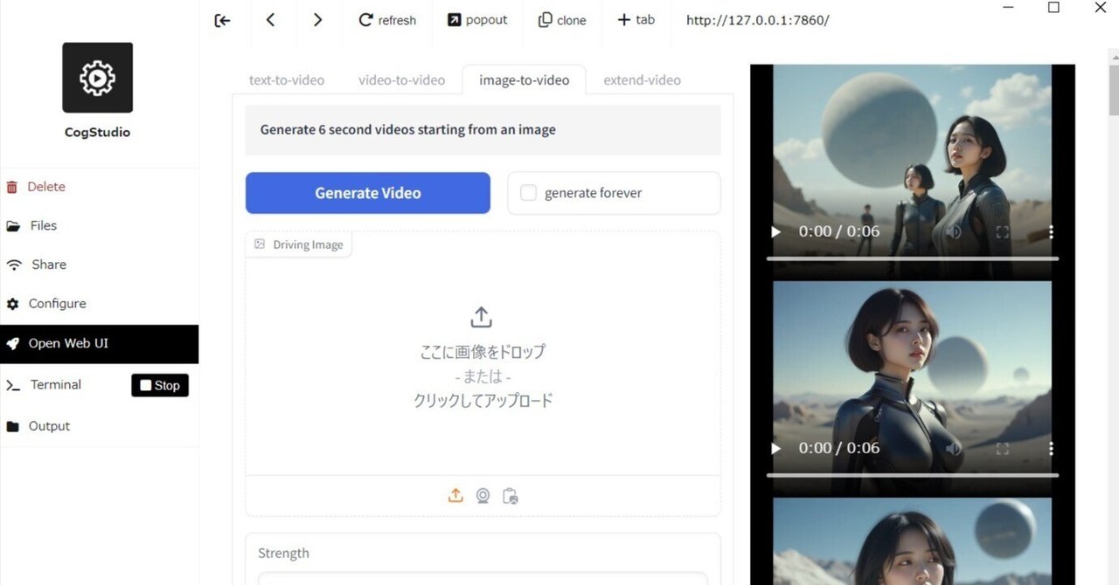Screen dimensions: 1119x585
Task: Open the top video's more options menu
Action: [x=1051, y=232]
